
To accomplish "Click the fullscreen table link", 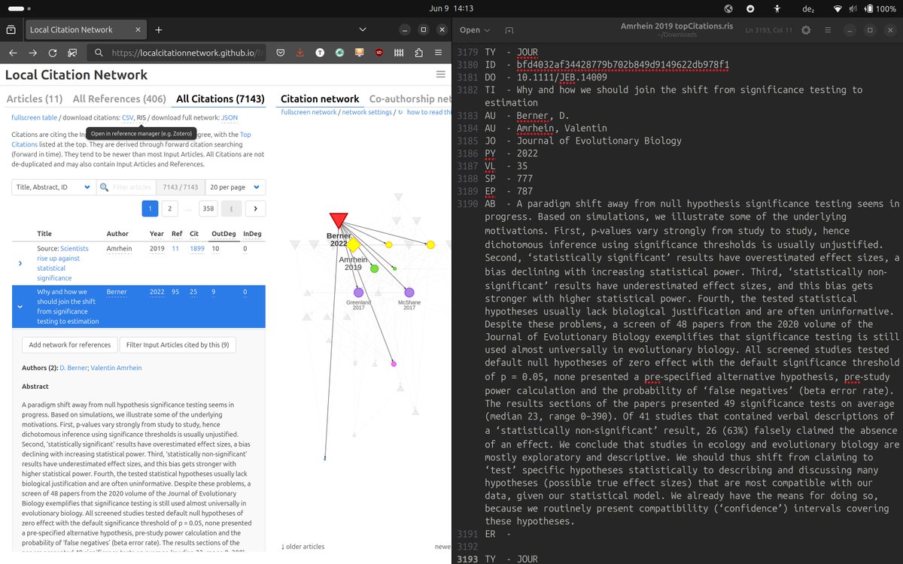I will 34,117.
